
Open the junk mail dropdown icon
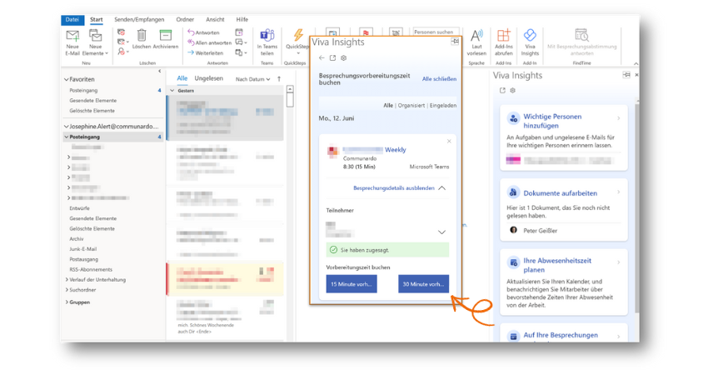tap(122, 52)
